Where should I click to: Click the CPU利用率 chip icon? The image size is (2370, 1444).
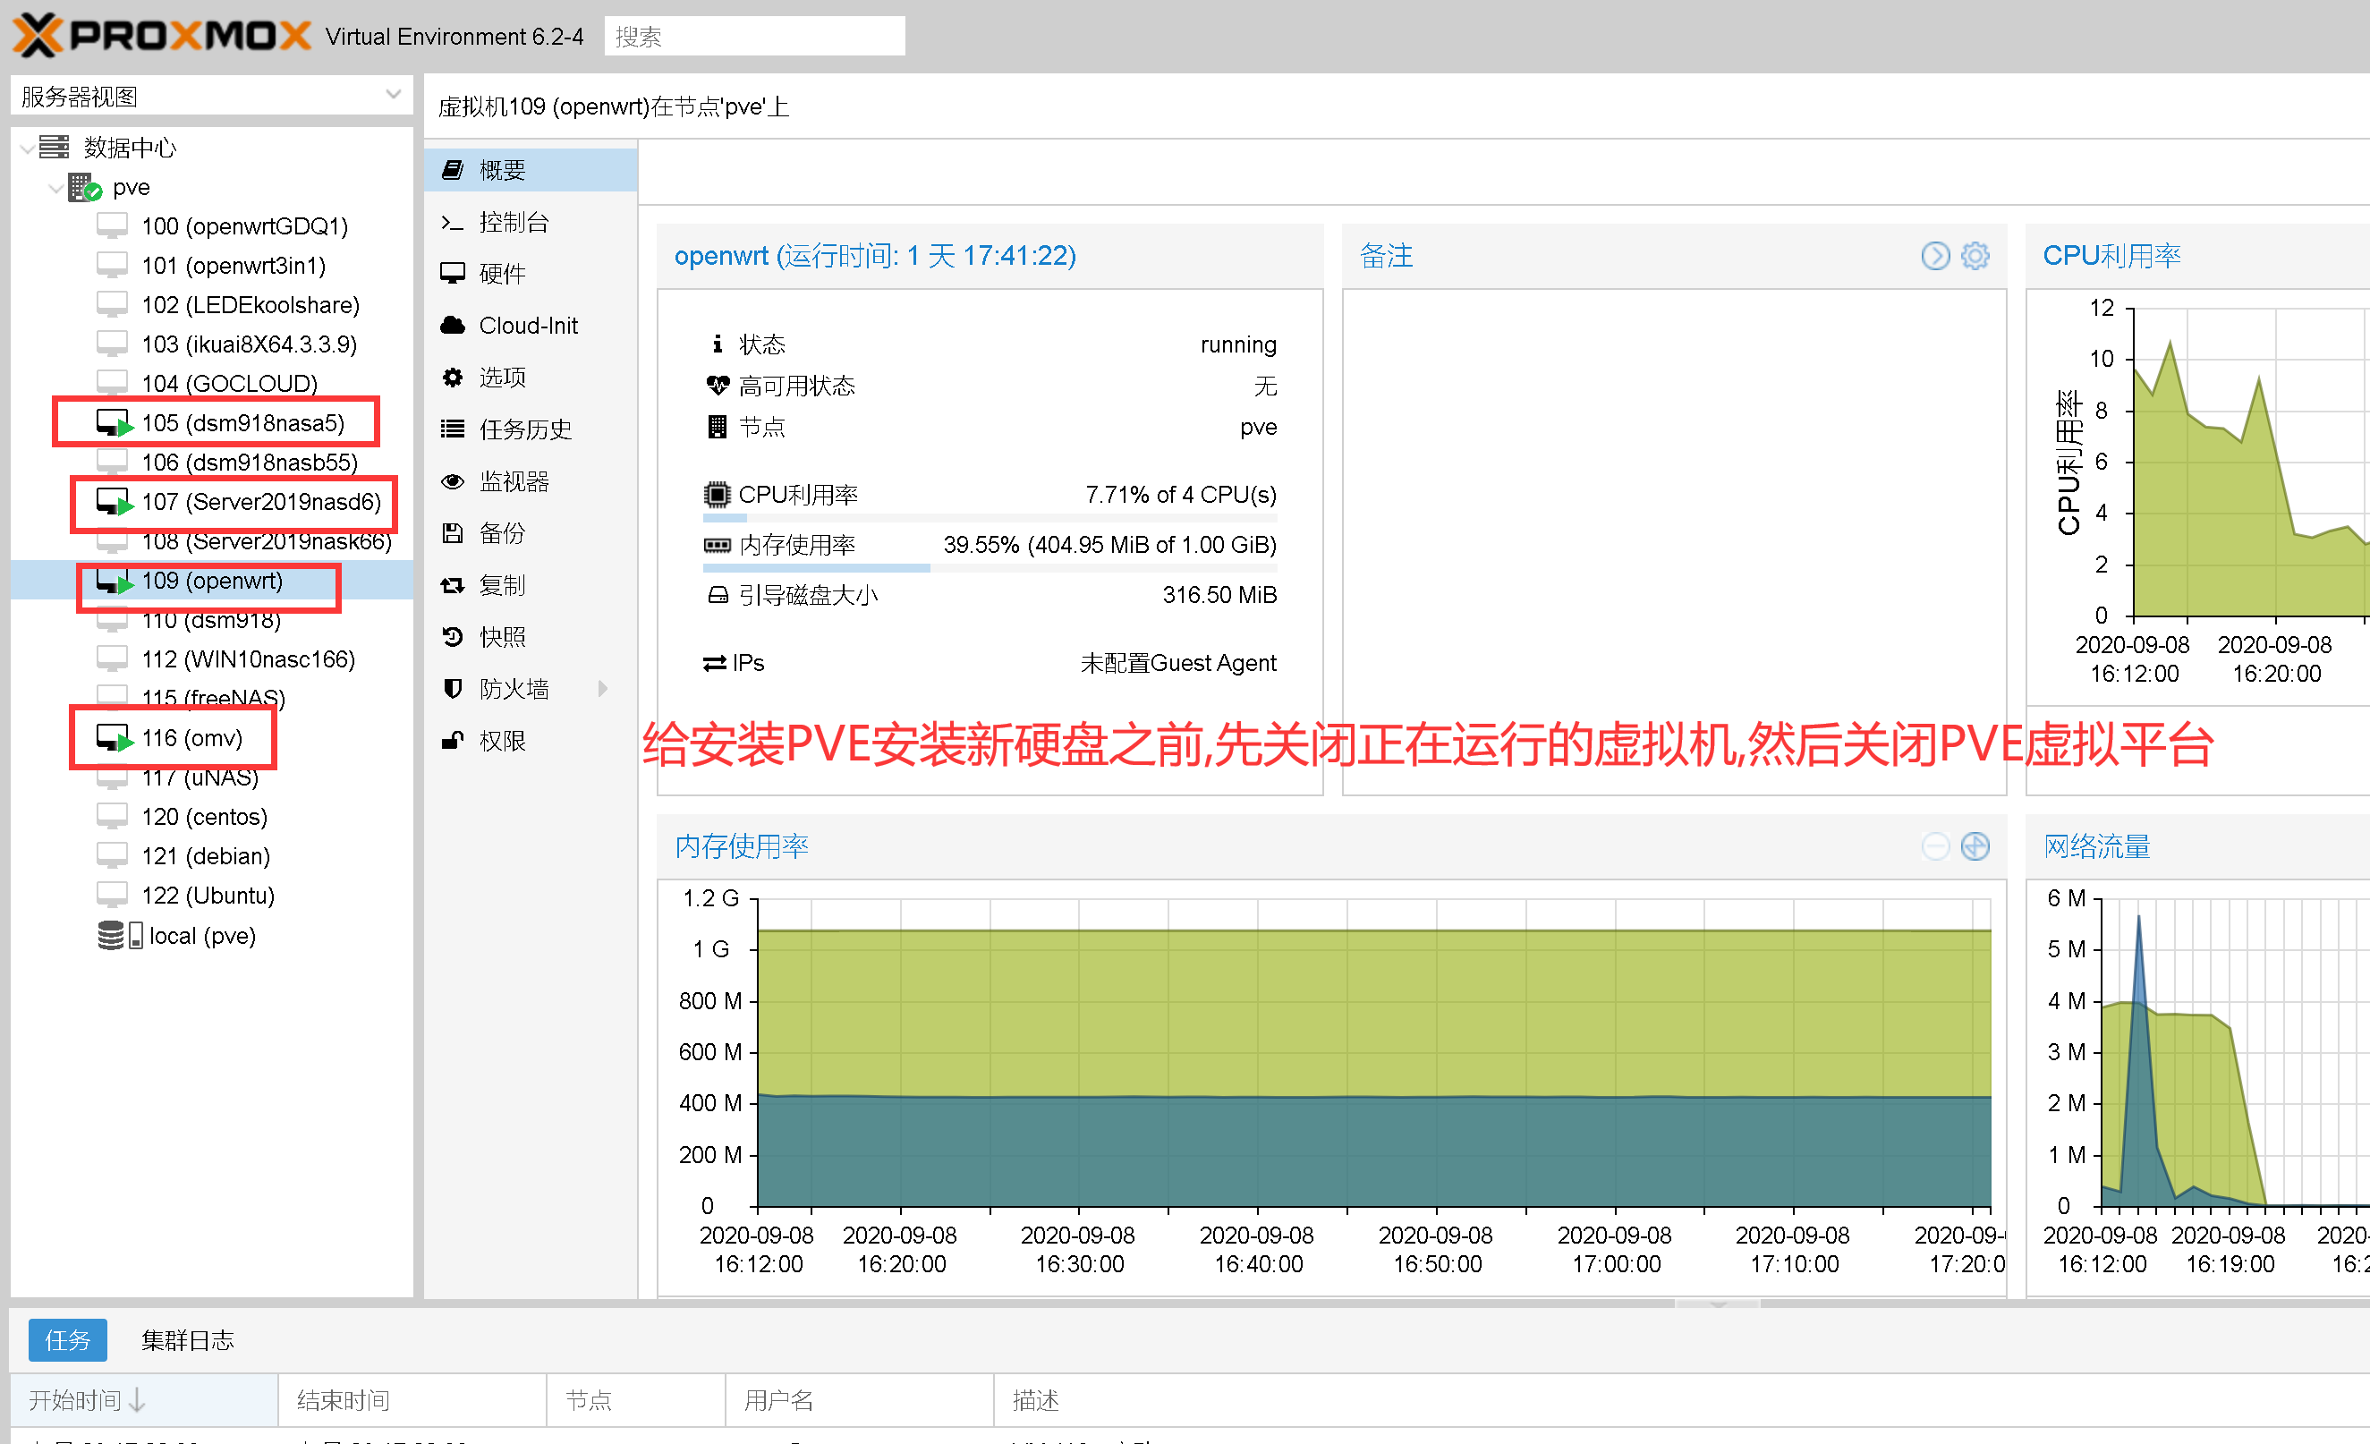[717, 496]
